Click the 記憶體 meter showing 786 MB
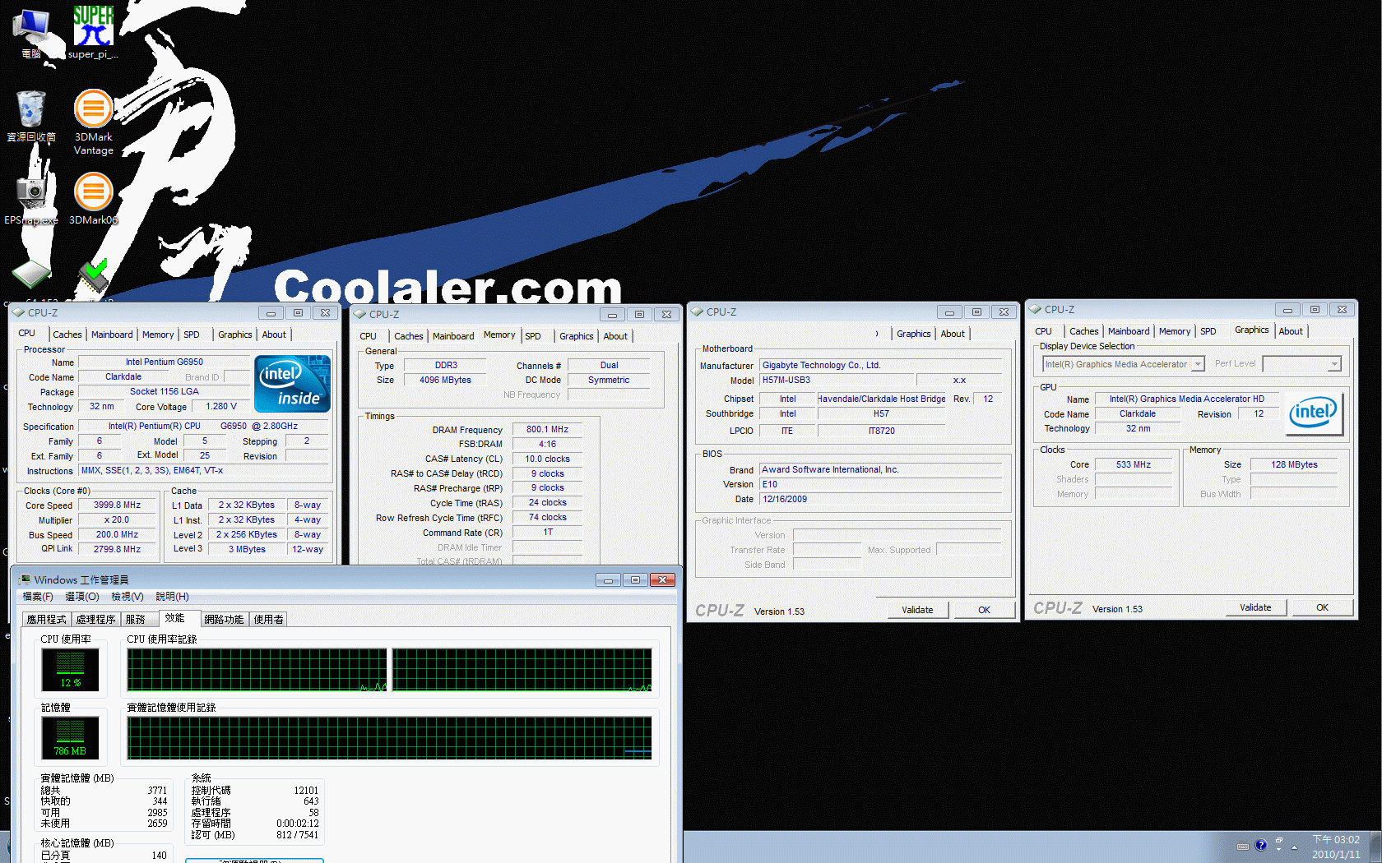 [70, 738]
